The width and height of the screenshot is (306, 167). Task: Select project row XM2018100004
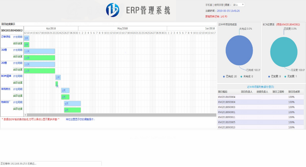(226, 97)
